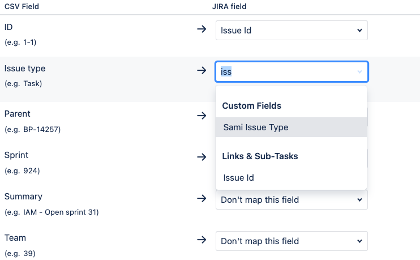Click the arrow icon beside Parent field
Screen dimensions: 420x260
pyautogui.click(x=202, y=116)
